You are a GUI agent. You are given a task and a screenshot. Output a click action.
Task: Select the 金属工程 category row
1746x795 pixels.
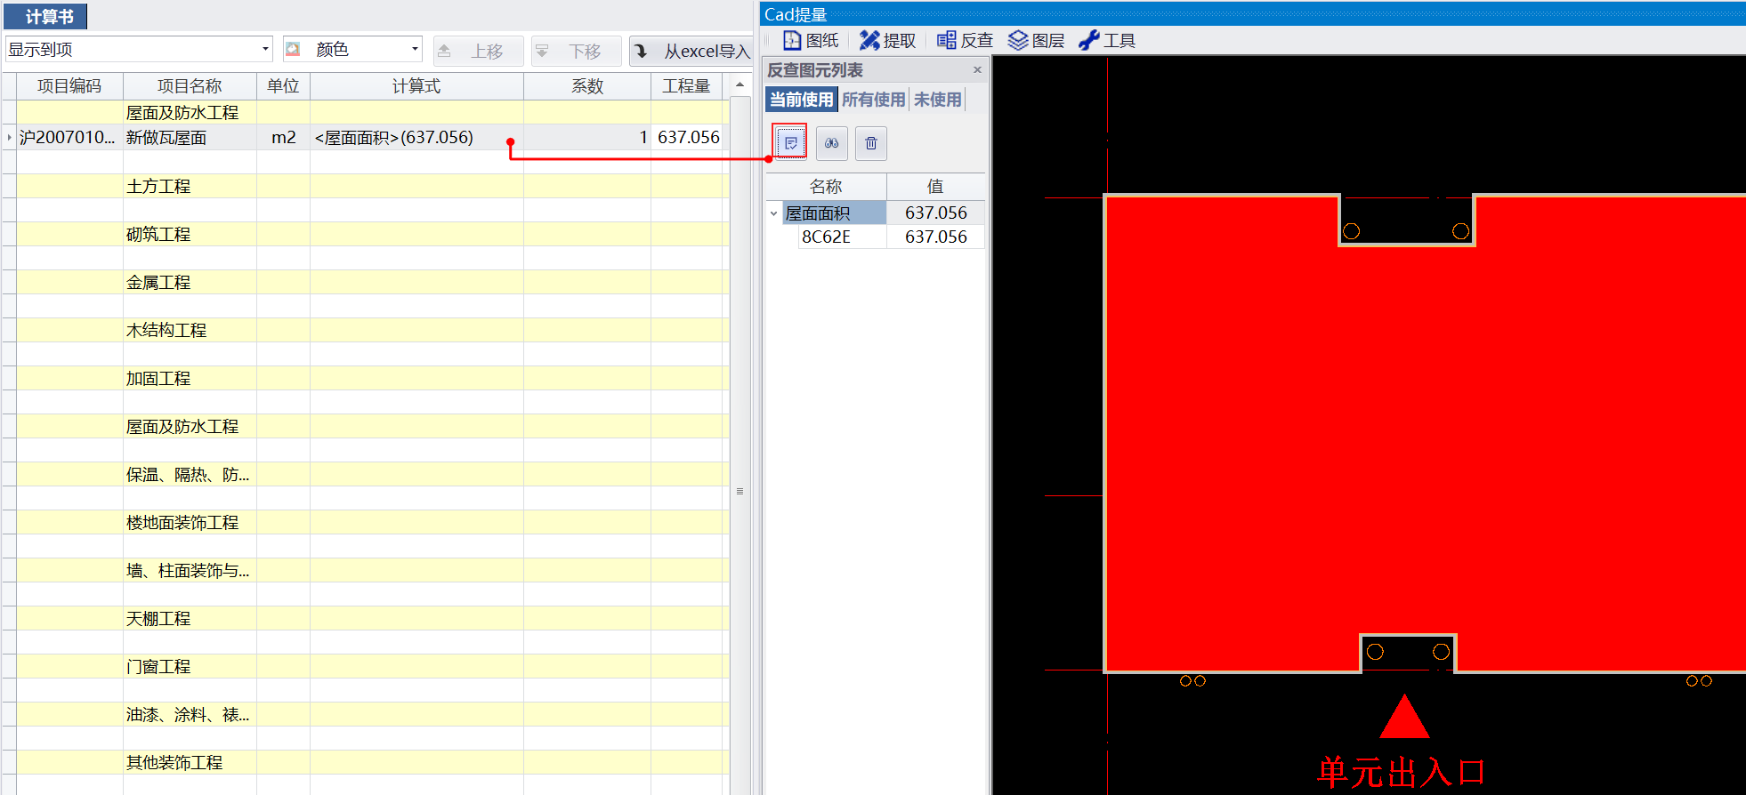366,282
